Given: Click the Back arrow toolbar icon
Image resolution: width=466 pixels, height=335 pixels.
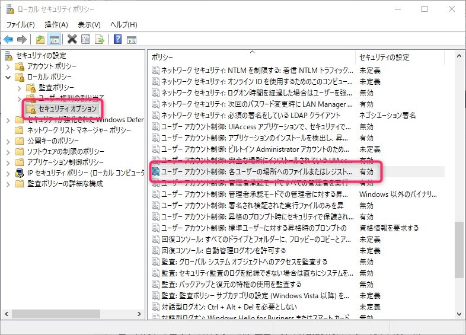Looking at the screenshot, I should tap(8, 39).
